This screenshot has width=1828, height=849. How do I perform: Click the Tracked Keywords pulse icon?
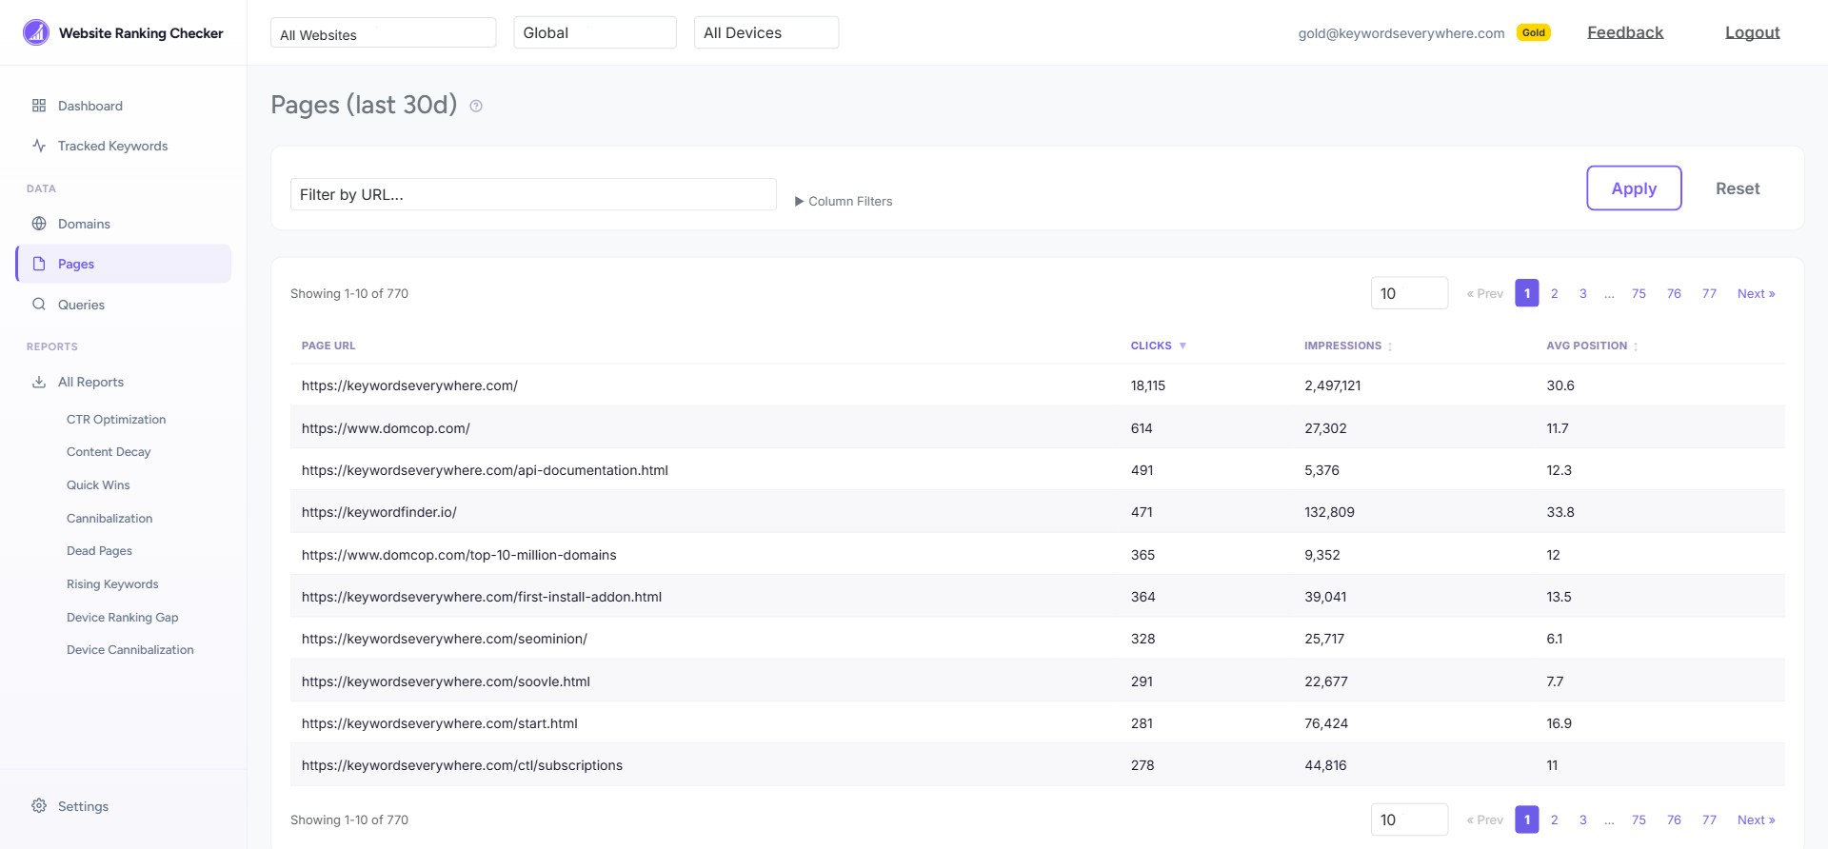pyautogui.click(x=39, y=146)
